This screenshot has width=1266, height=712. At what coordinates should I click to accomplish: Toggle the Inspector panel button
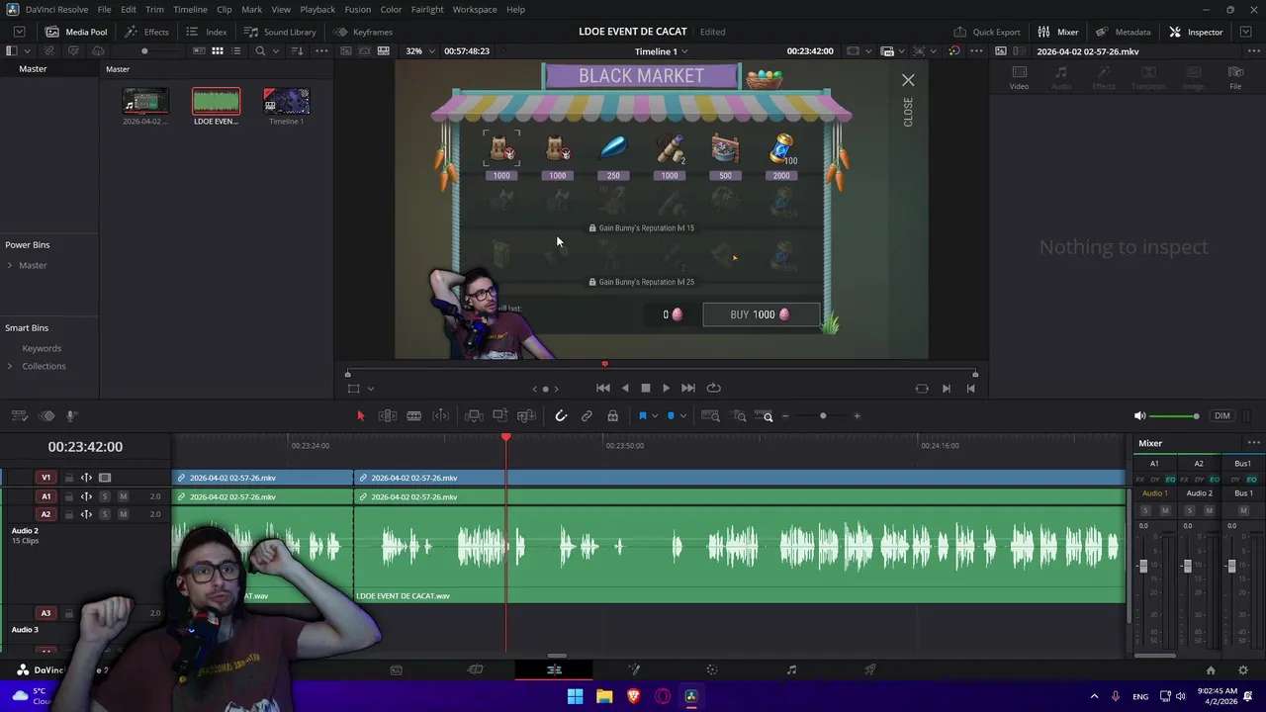click(1196, 32)
